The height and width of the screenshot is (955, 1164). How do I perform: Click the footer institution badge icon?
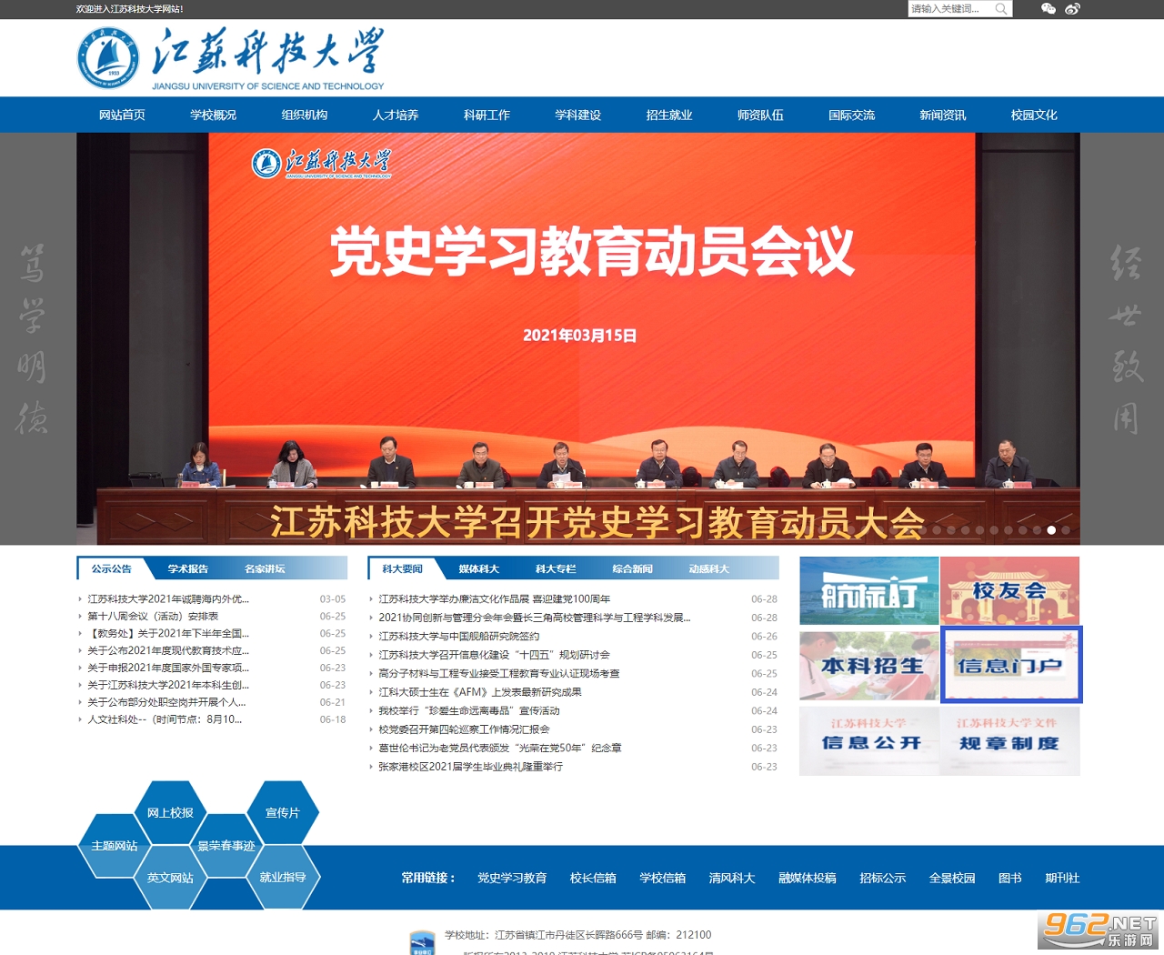pyautogui.click(x=422, y=942)
